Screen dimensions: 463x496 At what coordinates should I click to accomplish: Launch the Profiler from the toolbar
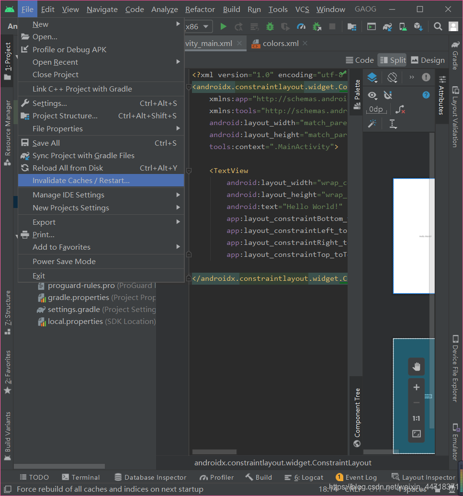point(302,26)
